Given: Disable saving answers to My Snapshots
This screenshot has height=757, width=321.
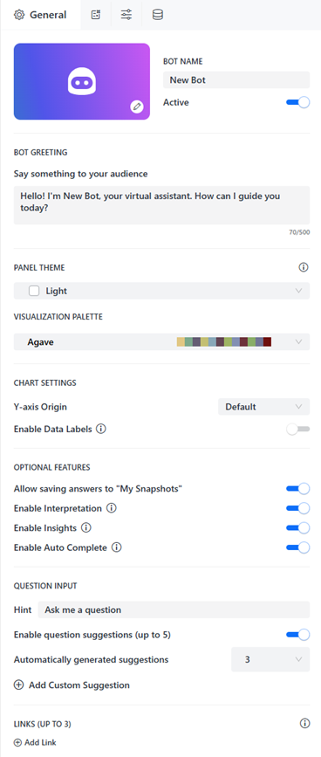Looking at the screenshot, I should 297,489.
